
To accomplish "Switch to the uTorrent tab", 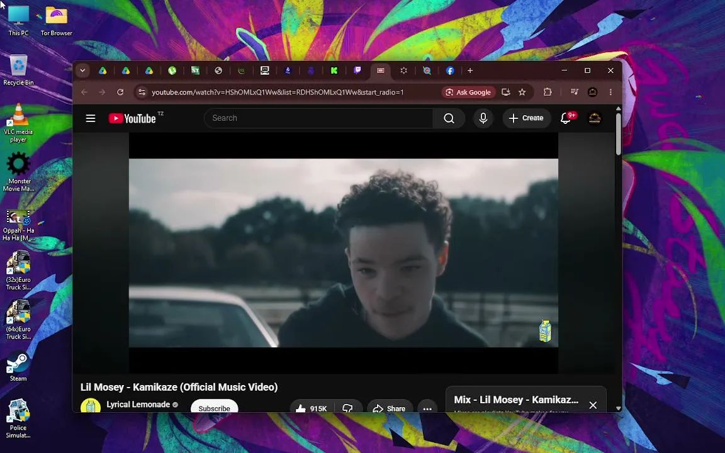I will point(172,70).
